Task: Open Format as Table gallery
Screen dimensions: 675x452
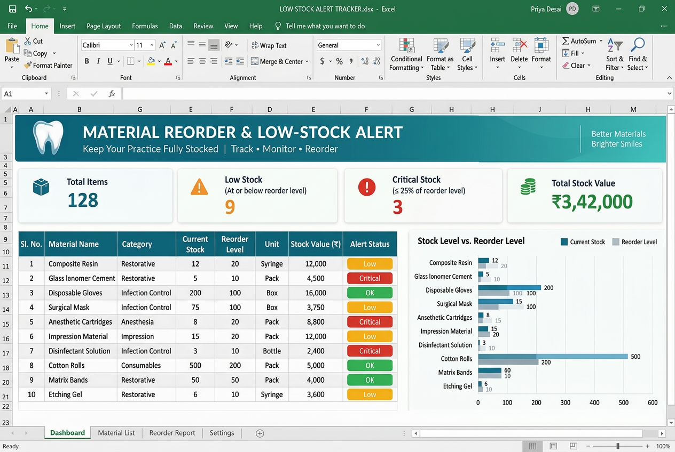Action: coord(440,54)
